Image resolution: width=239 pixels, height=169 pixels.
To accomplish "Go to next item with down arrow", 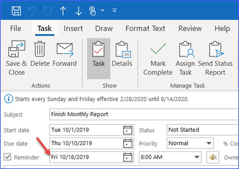I will click(79, 11).
